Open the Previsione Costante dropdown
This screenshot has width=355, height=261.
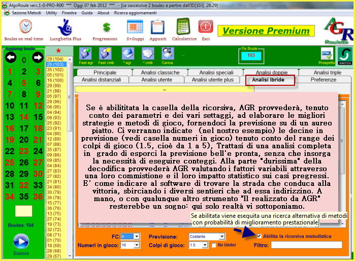222,237
